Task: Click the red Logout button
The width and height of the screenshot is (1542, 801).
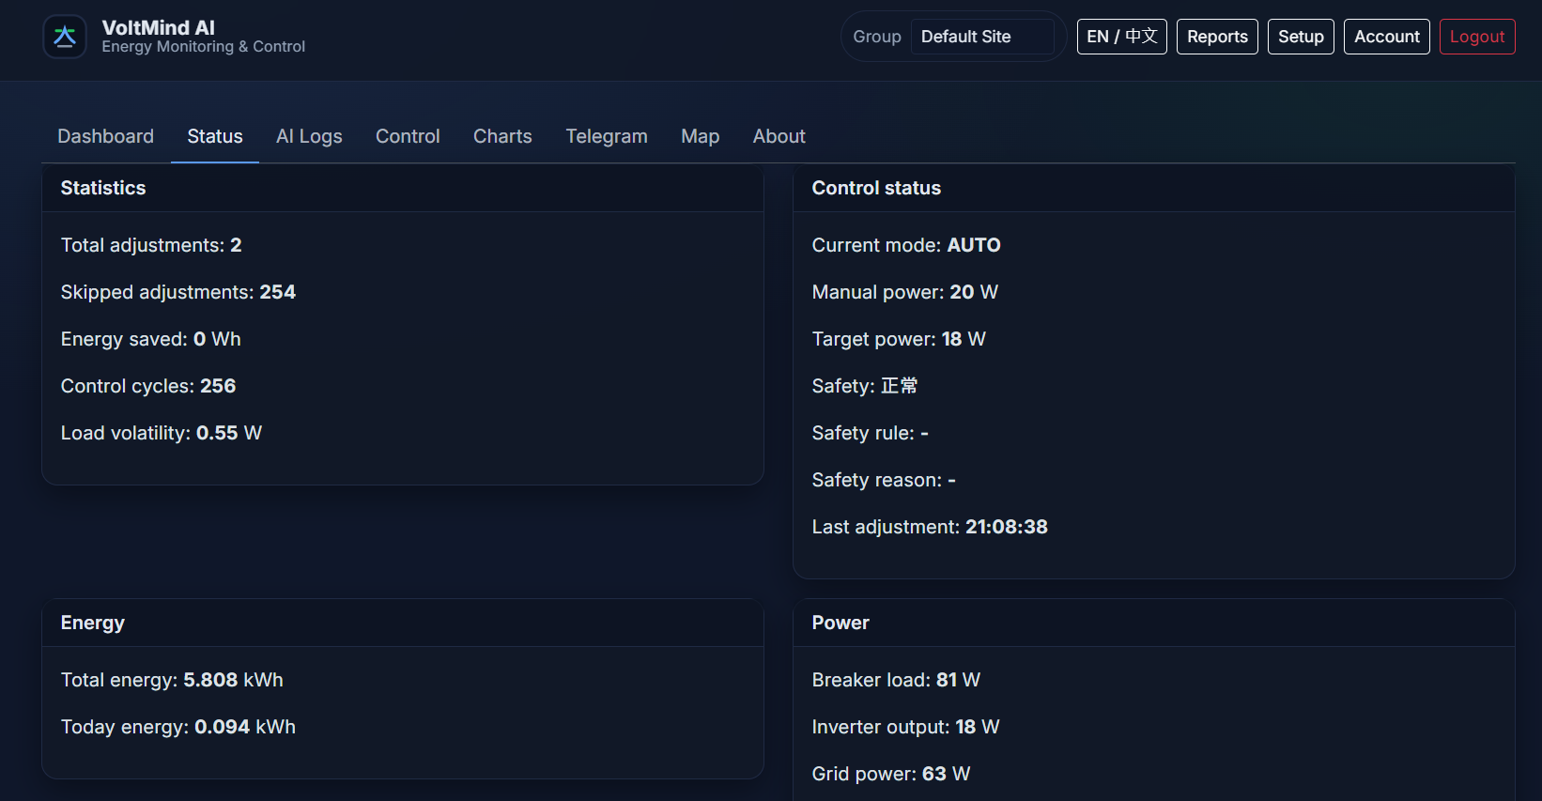Action: 1476,37
